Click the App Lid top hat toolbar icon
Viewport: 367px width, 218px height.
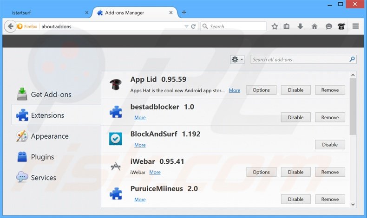point(341,26)
